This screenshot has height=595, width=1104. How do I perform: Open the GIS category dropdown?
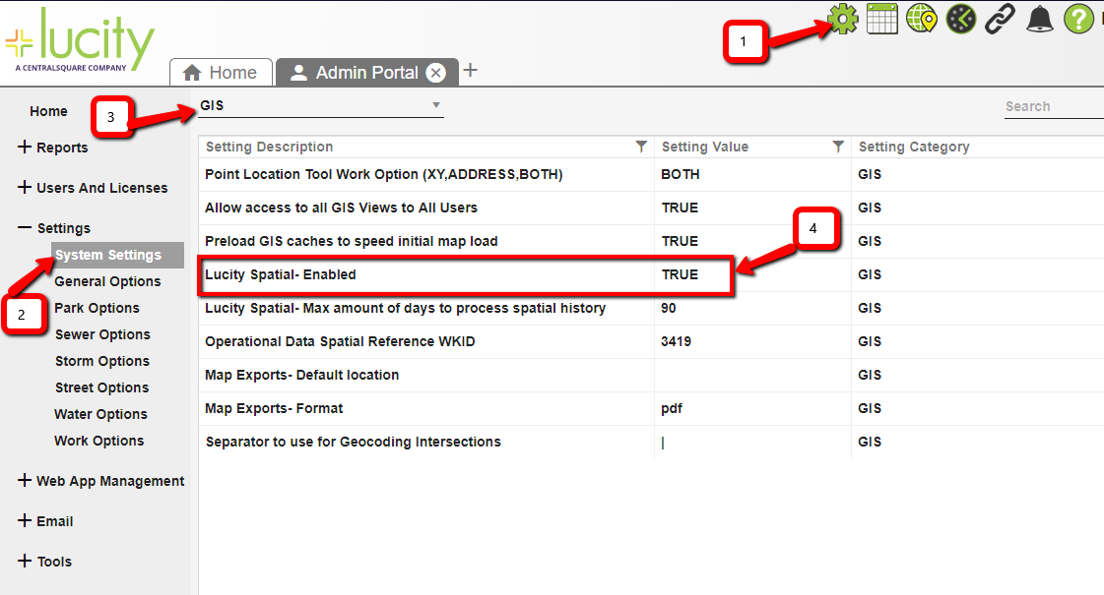click(320, 105)
